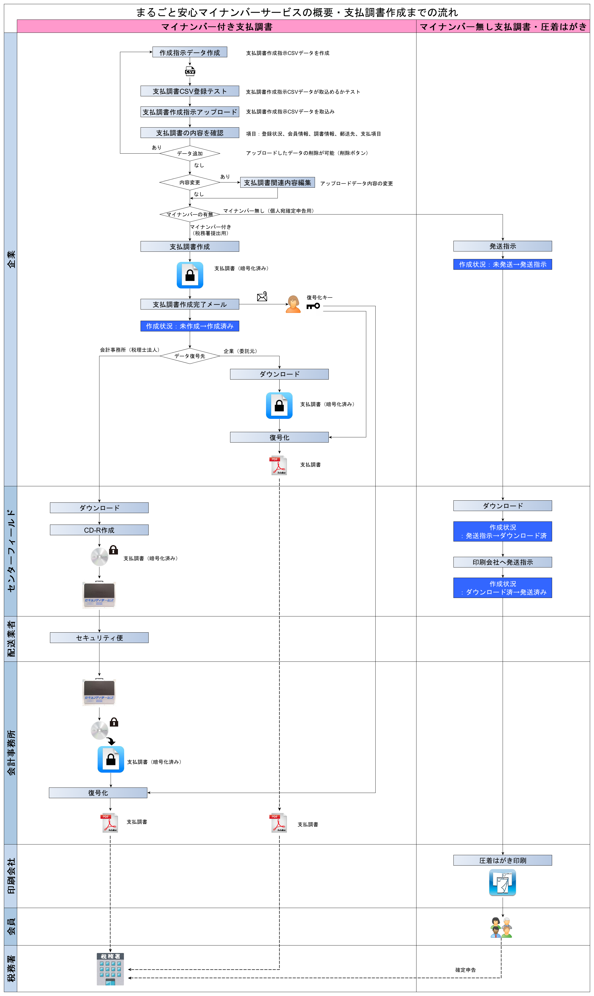The image size is (594, 996).
Task: Click the CD disc in 会計事務所 lane
Action: 99,730
